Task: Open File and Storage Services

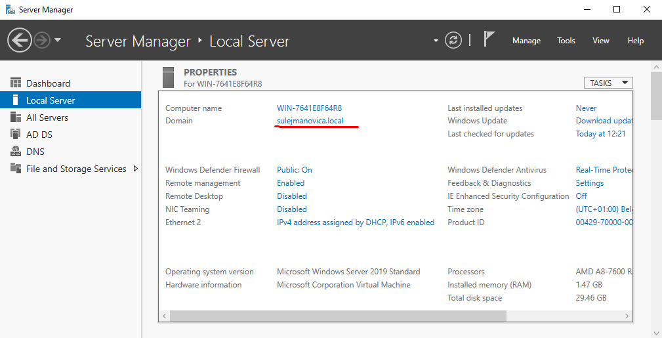Action: tap(70, 169)
